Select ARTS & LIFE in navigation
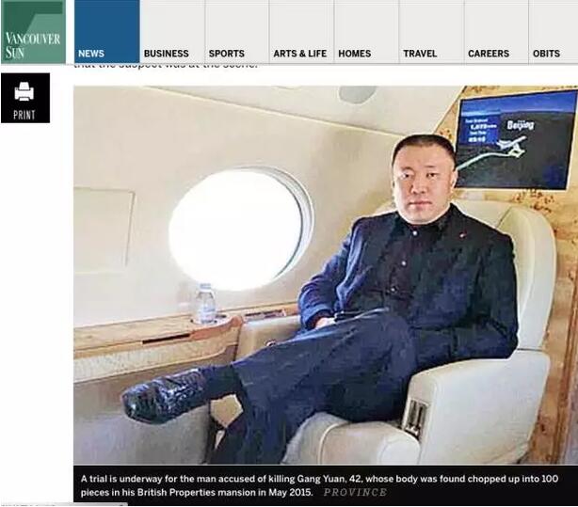 (299, 54)
